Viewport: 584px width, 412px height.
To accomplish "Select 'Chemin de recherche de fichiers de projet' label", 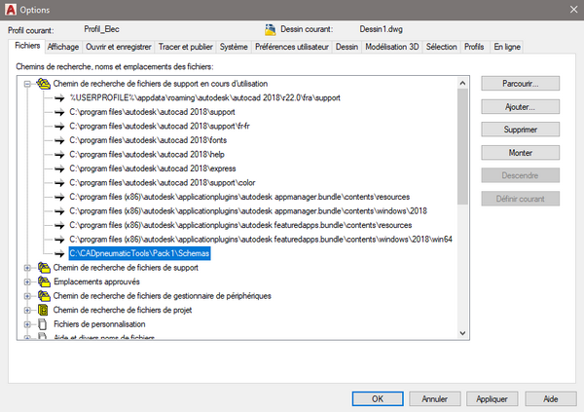I will (123, 310).
